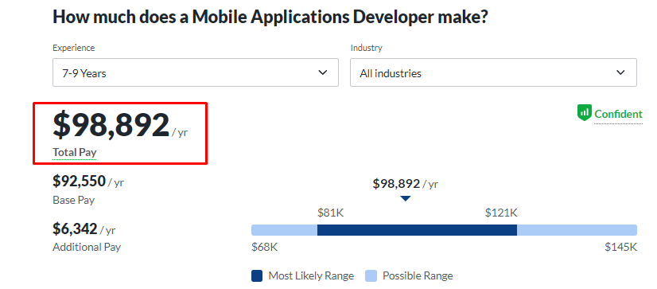Click the Mobile Applications Developer heading
This screenshot has width=657, height=289.
(x=270, y=17)
